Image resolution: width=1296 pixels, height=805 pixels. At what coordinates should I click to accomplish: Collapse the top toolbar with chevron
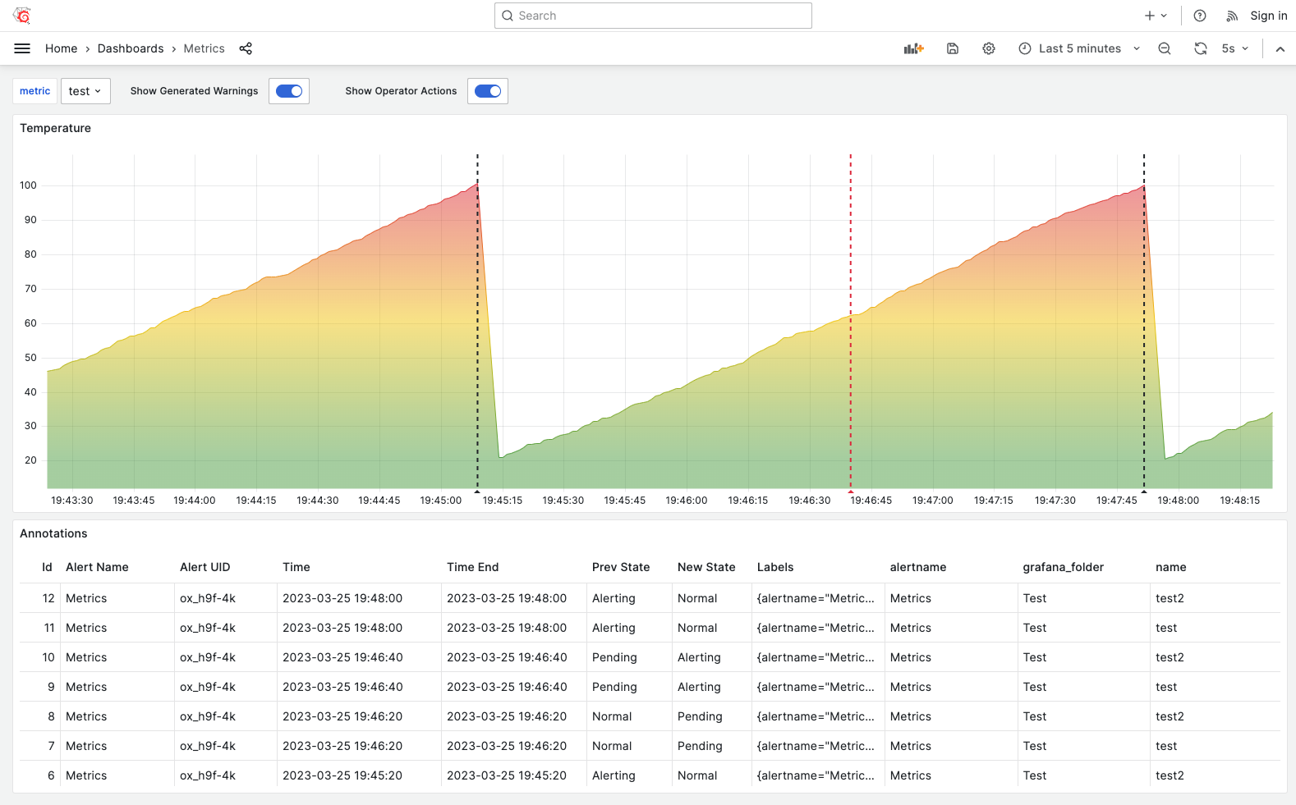tap(1280, 48)
